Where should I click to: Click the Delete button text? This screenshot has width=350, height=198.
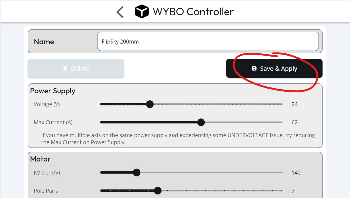tap(80, 68)
